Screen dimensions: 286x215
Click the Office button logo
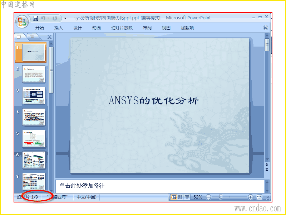(x=22, y=22)
